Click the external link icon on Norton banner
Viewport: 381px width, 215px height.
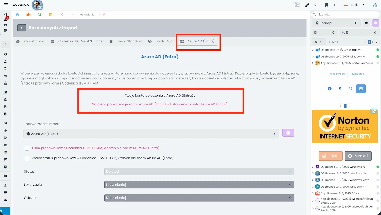(374, 111)
